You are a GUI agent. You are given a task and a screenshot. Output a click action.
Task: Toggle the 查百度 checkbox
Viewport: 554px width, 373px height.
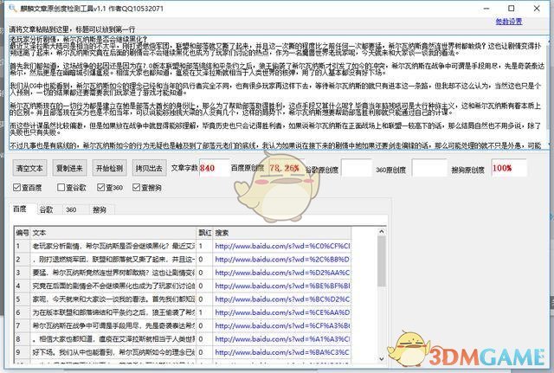click(x=17, y=187)
